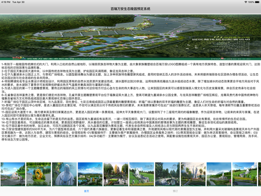Tap paragraph starting 1-有别于一般陵园传统牌坊式的大门

(x=130, y=66)
